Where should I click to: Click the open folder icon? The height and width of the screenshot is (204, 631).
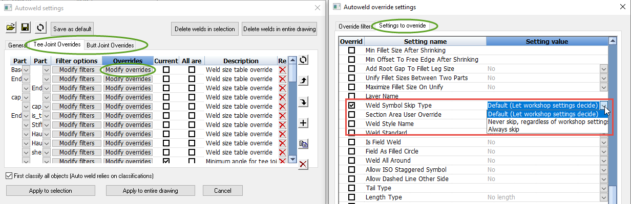click(x=11, y=28)
